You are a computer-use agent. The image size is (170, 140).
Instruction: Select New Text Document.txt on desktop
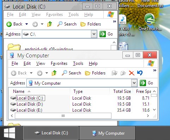pos(150,4)
